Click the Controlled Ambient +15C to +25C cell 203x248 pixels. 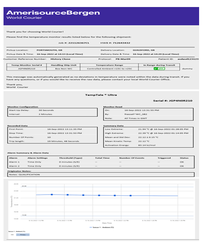click(109, 69)
